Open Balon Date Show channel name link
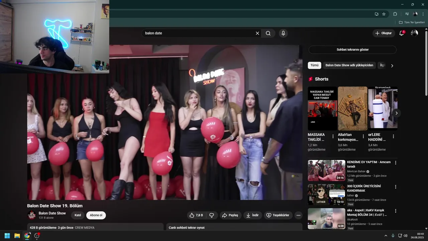428x241 pixels. pos(52,213)
